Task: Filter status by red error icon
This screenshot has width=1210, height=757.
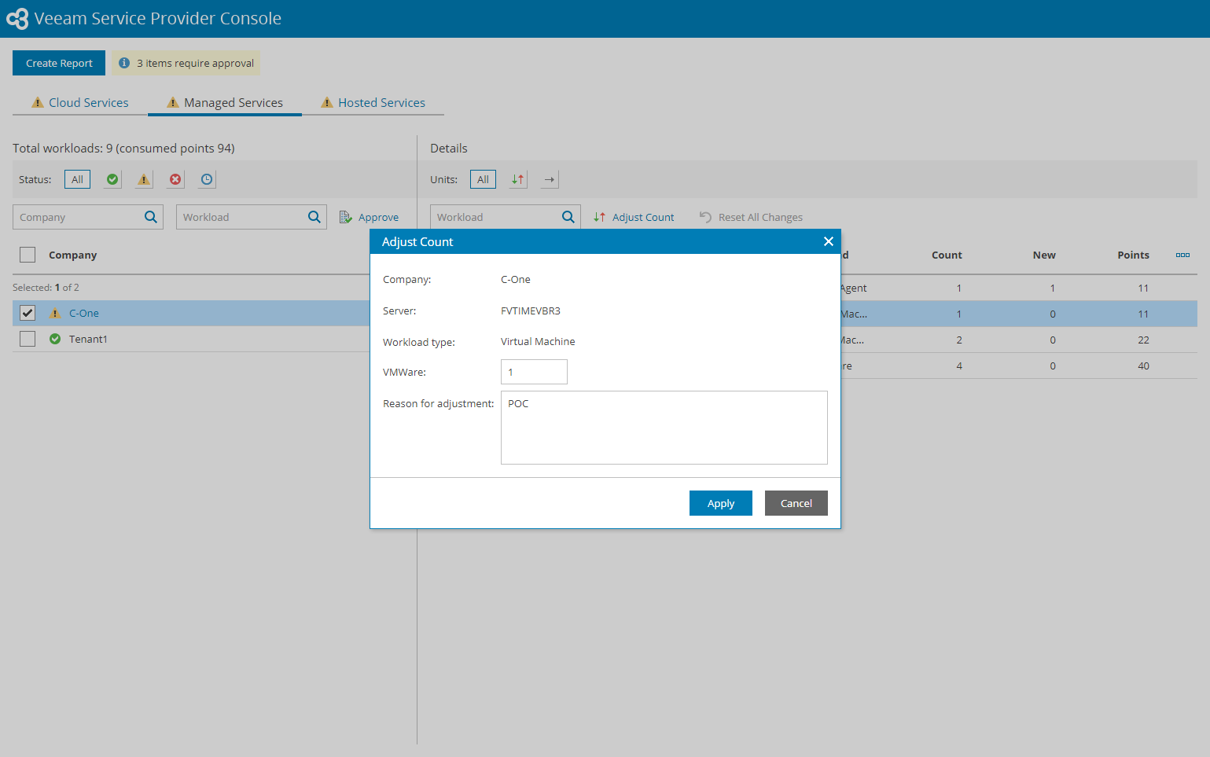Action: 175,179
